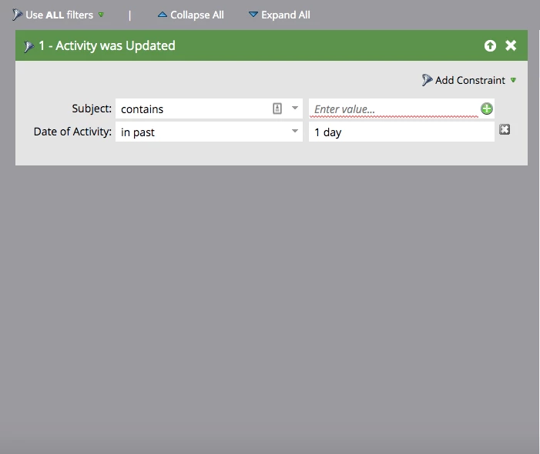Select the '1 - Activity was Updated' title
This screenshot has height=454, width=540.
tap(107, 45)
